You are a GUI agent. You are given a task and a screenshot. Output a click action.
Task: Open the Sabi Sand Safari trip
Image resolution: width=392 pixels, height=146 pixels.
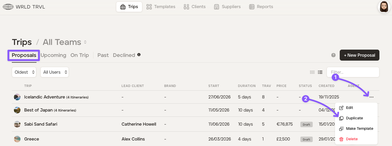41,124
